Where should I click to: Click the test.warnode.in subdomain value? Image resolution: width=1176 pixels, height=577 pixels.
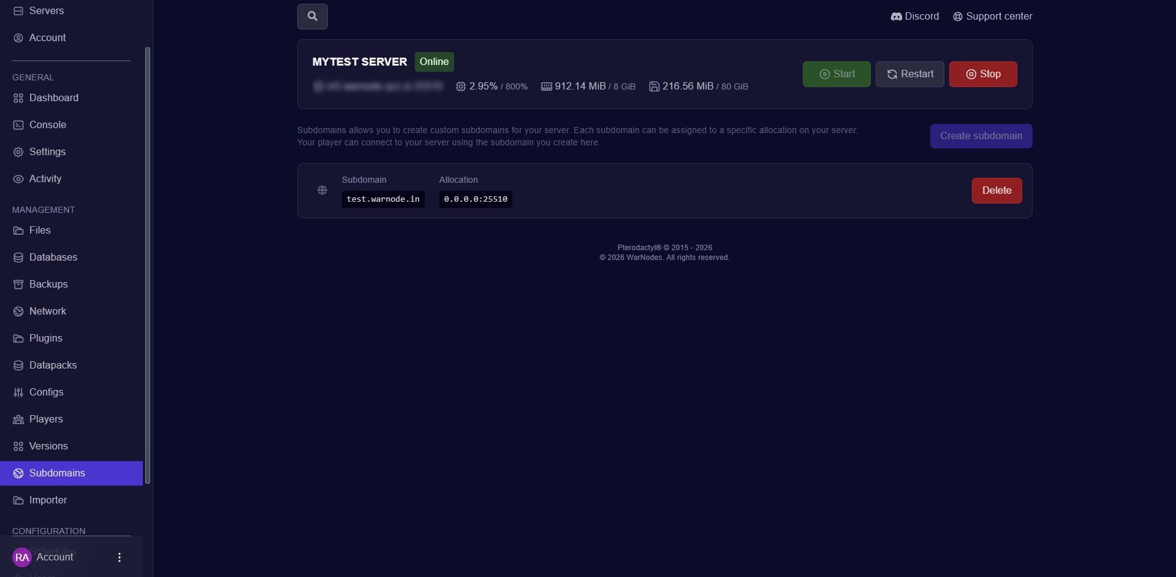[383, 199]
